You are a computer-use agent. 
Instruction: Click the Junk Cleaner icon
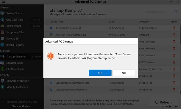pos(3,26)
